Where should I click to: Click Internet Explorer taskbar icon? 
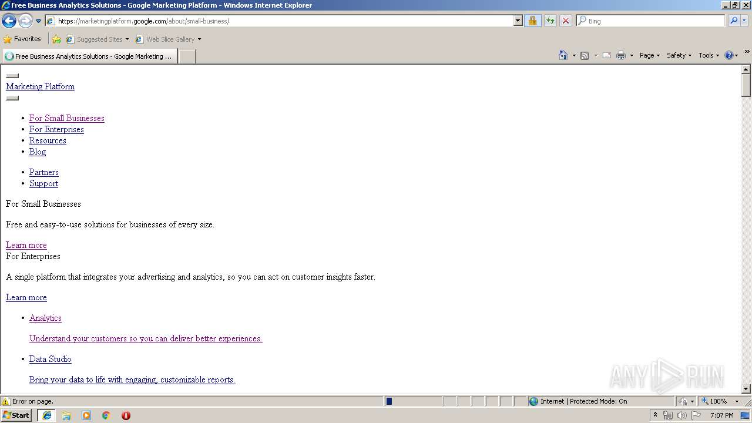point(47,415)
